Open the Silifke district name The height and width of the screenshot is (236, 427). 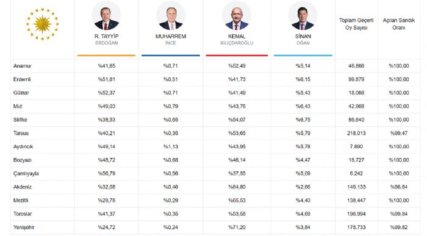pos(20,120)
